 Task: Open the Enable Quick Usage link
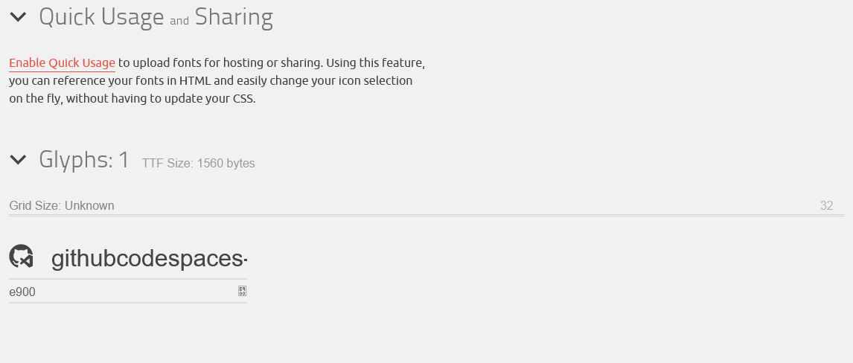click(x=62, y=63)
